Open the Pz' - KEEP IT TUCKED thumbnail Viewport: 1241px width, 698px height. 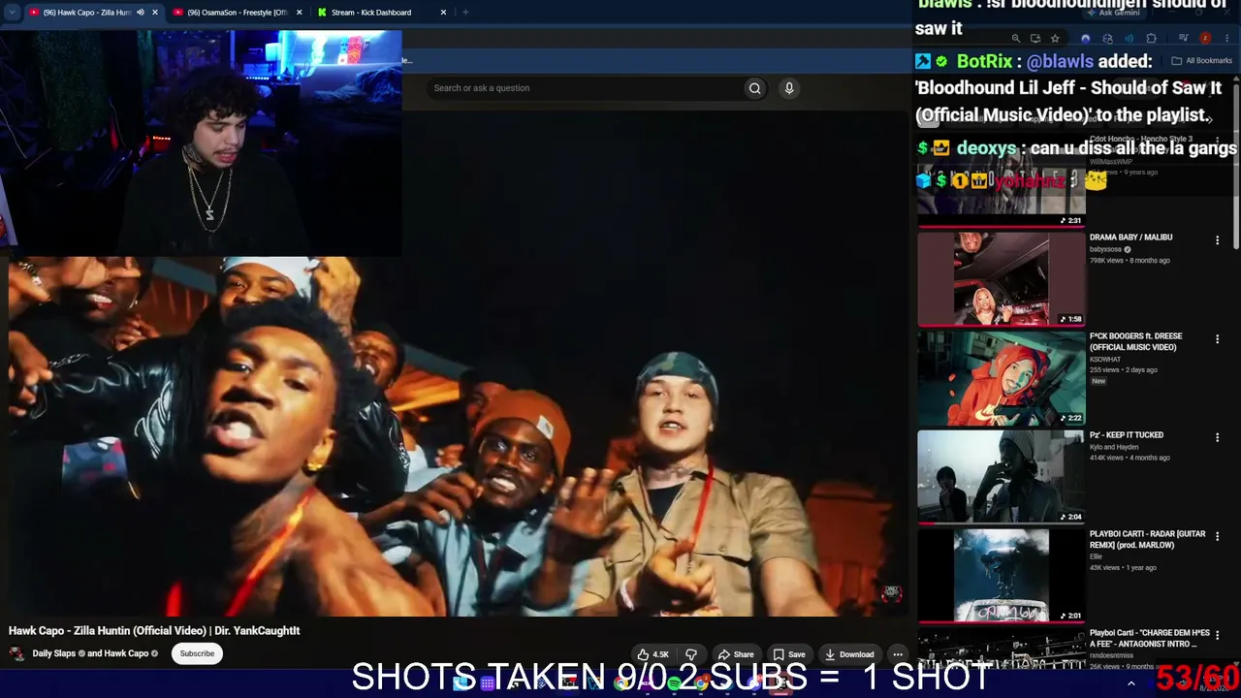click(x=1002, y=477)
